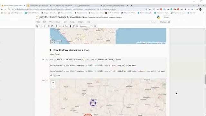Click into the circles_map code cell
The width and height of the screenshot is (206, 116).
point(108,68)
